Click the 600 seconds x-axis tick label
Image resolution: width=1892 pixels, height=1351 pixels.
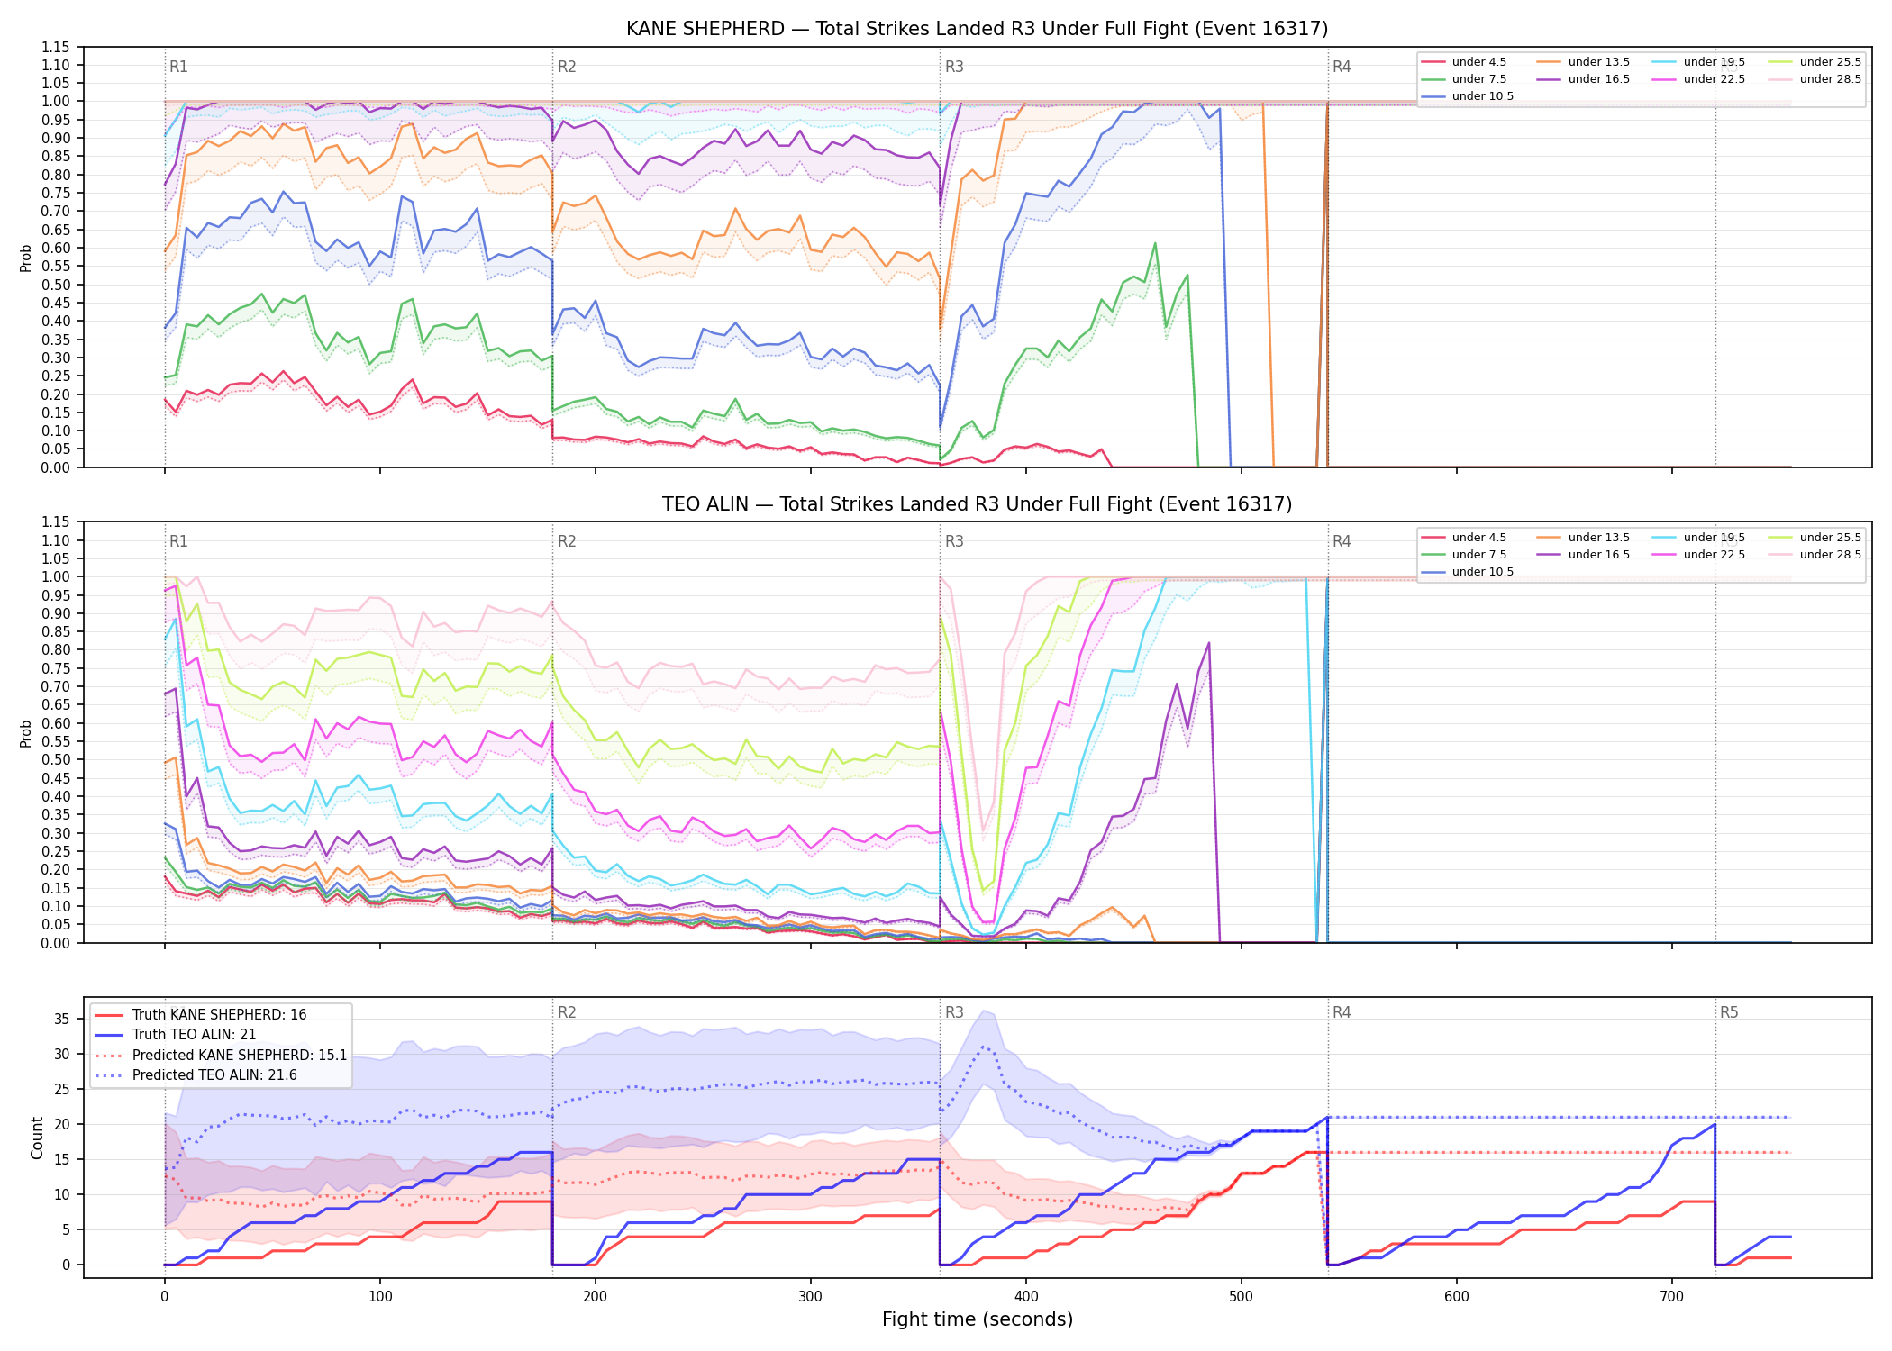pos(1457,1297)
